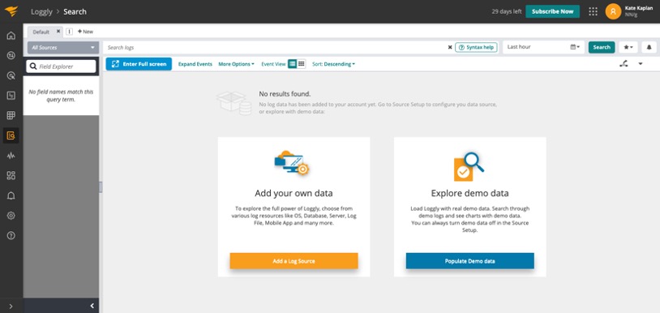Open the settings gear in sidebar
This screenshot has width=660, height=313.
click(x=11, y=216)
